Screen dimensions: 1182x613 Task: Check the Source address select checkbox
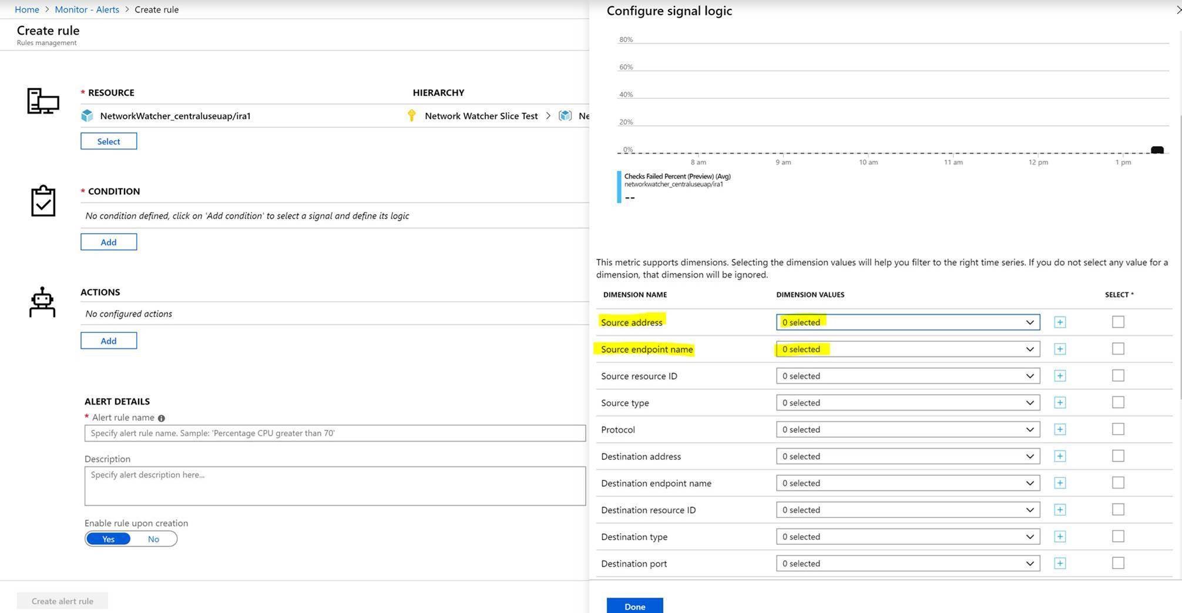(1118, 322)
